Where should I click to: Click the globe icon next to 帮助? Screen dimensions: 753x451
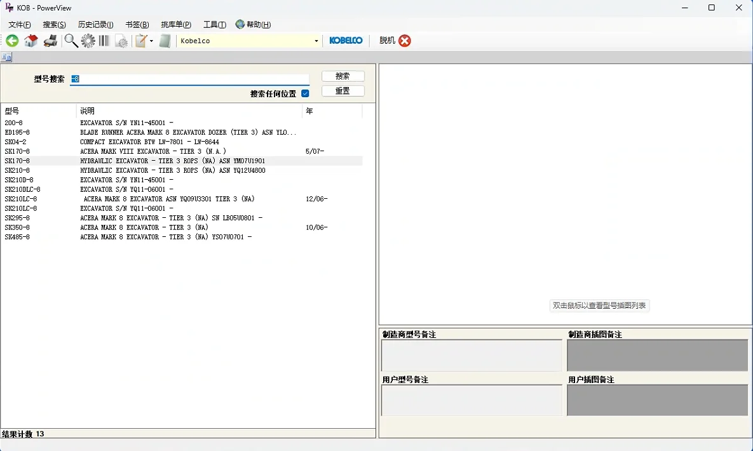point(240,24)
